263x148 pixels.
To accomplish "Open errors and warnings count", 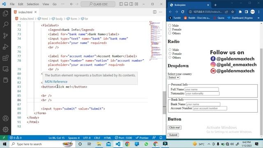I will [16, 138].
